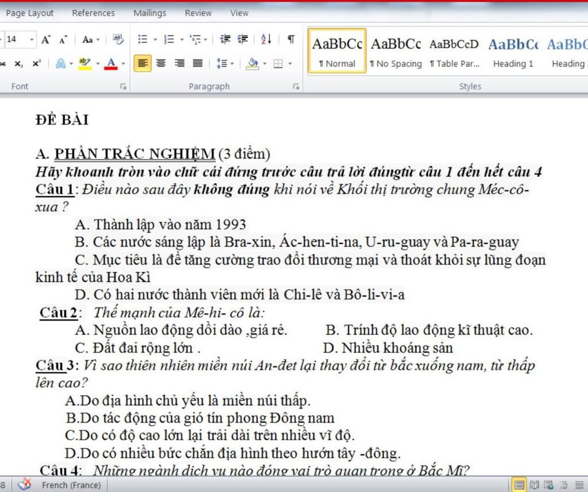The width and height of the screenshot is (588, 492).
Task: Switch to Print Layout view
Action: [519, 485]
